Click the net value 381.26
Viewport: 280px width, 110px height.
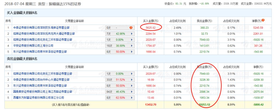click(x=258, y=46)
